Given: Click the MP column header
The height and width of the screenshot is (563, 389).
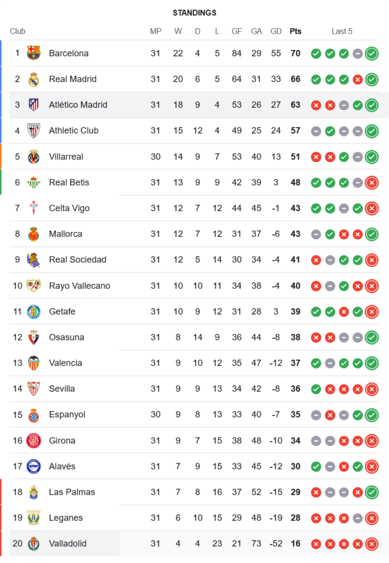Looking at the screenshot, I should point(156,32).
